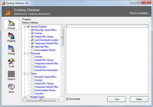This screenshot has height=107, width=153.
Task: Click the first row in the results list
Action: coord(107,26)
